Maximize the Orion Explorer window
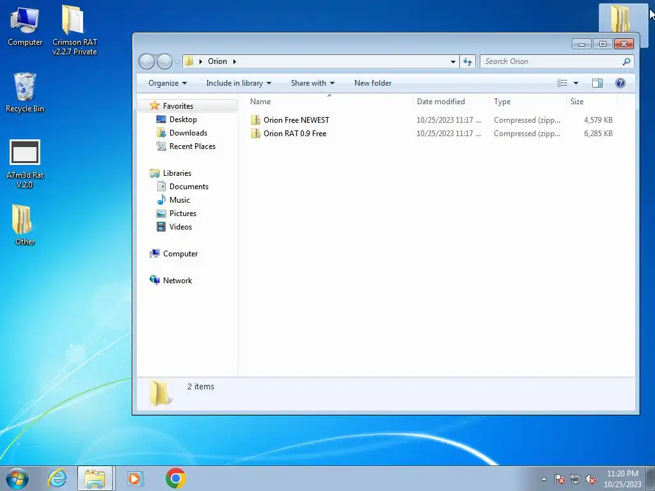This screenshot has height=491, width=655. click(603, 44)
